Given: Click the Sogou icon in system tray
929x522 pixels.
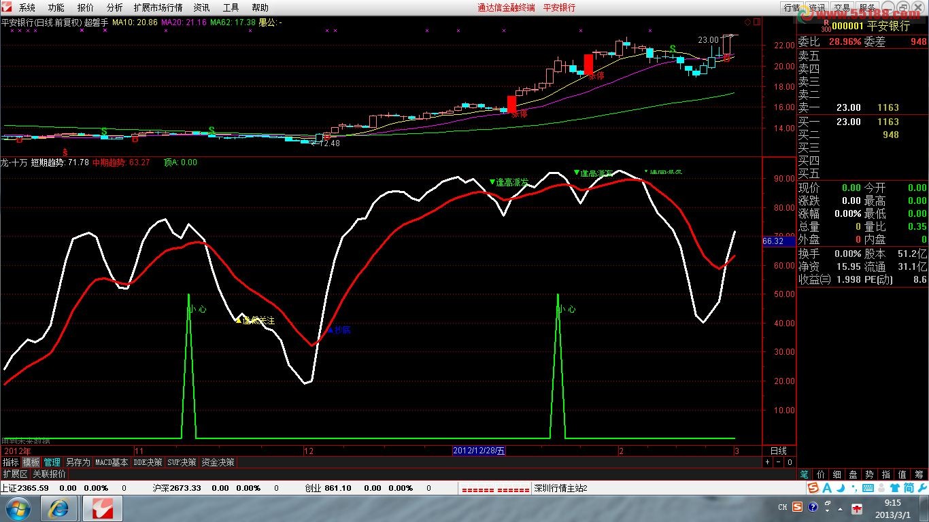Looking at the screenshot, I should [x=796, y=507].
